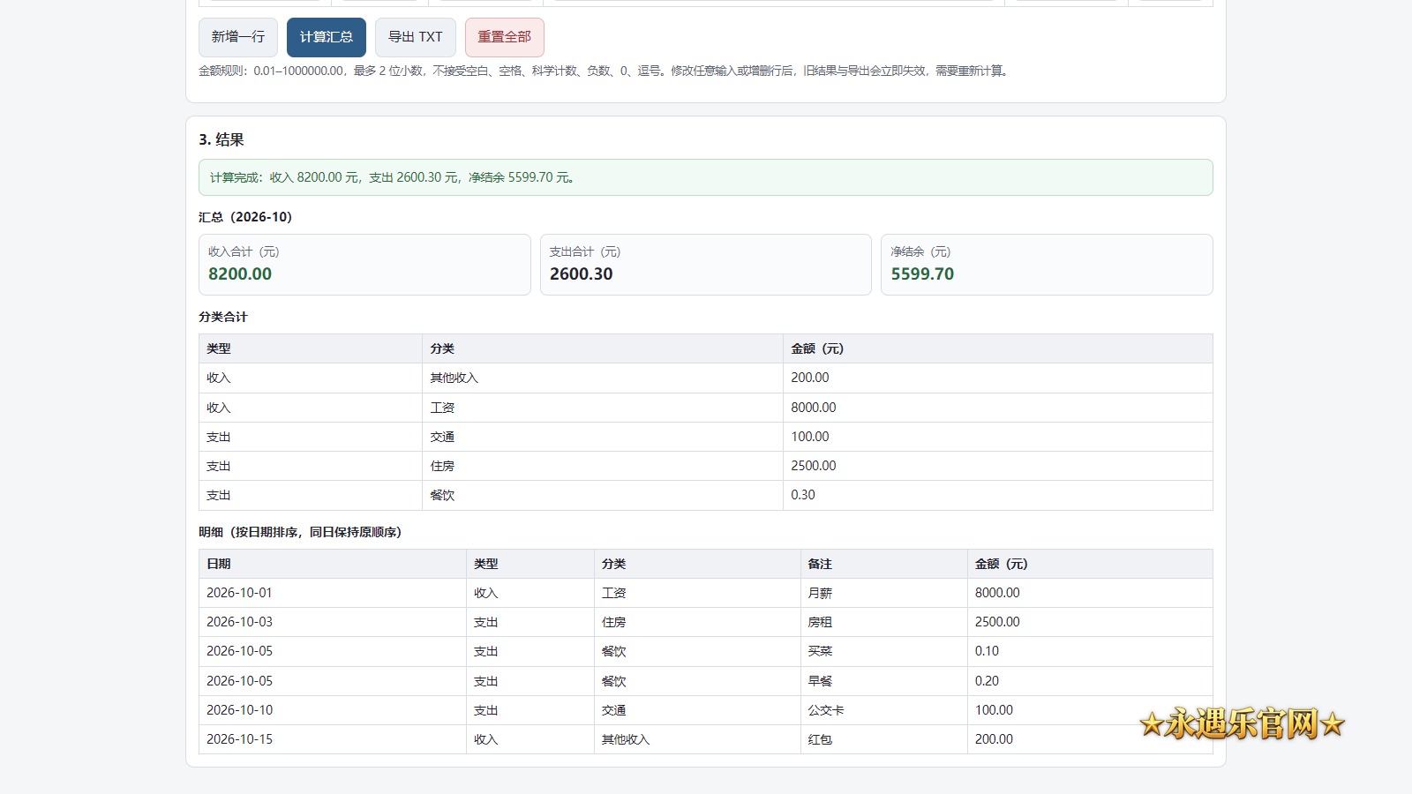Click the 早餐 remark cell

(884, 681)
